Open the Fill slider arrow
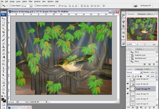The width and height of the screenshot is (159, 109). (156, 76)
